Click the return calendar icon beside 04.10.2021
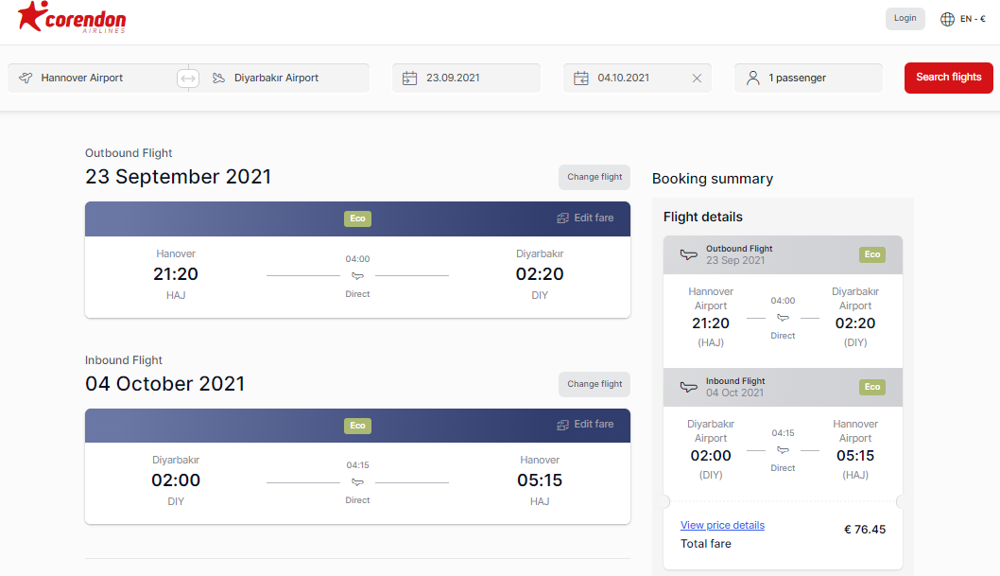Viewport: 1000px width, 576px height. 581,78
